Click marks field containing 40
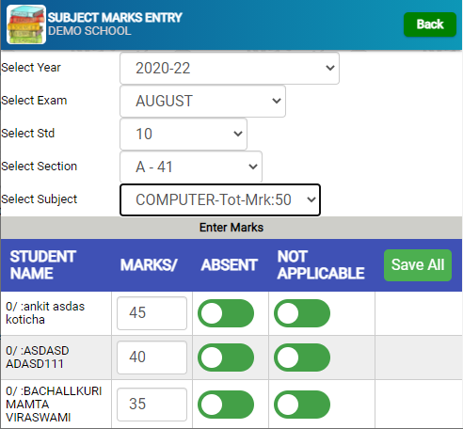This screenshot has width=463, height=429. point(152,357)
